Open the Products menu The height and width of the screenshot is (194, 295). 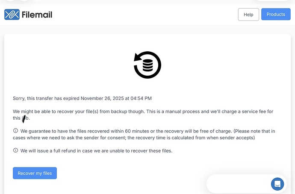tap(276, 15)
